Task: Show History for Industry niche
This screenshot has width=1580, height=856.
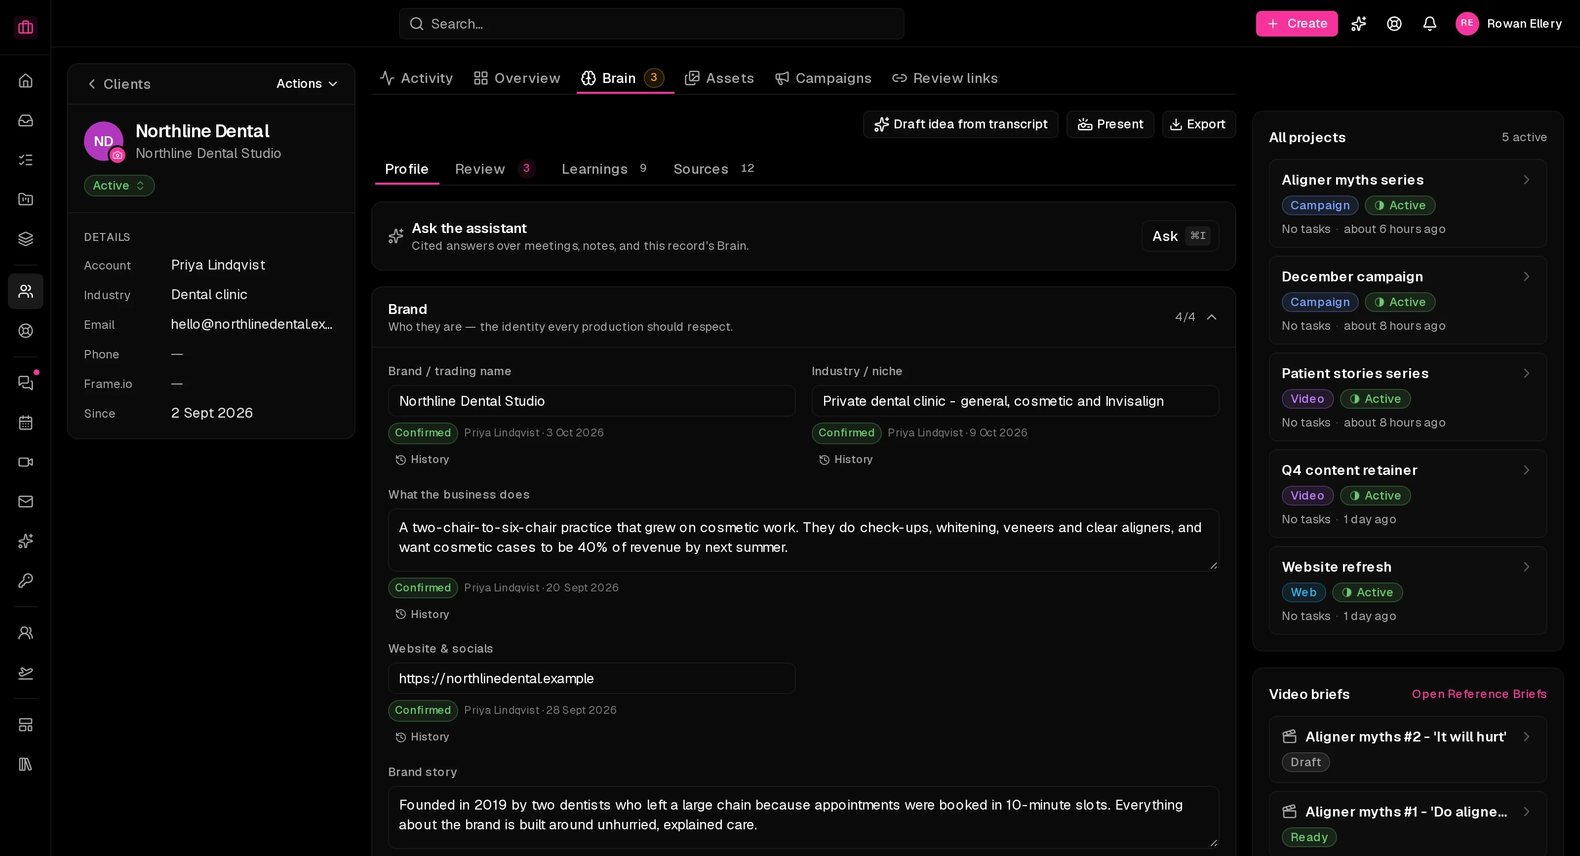Action: 846,459
